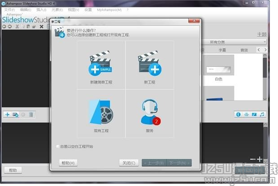Open the 文件(F) menu
Image resolution: width=278 pixels, height=186 pixels.
[9, 10]
